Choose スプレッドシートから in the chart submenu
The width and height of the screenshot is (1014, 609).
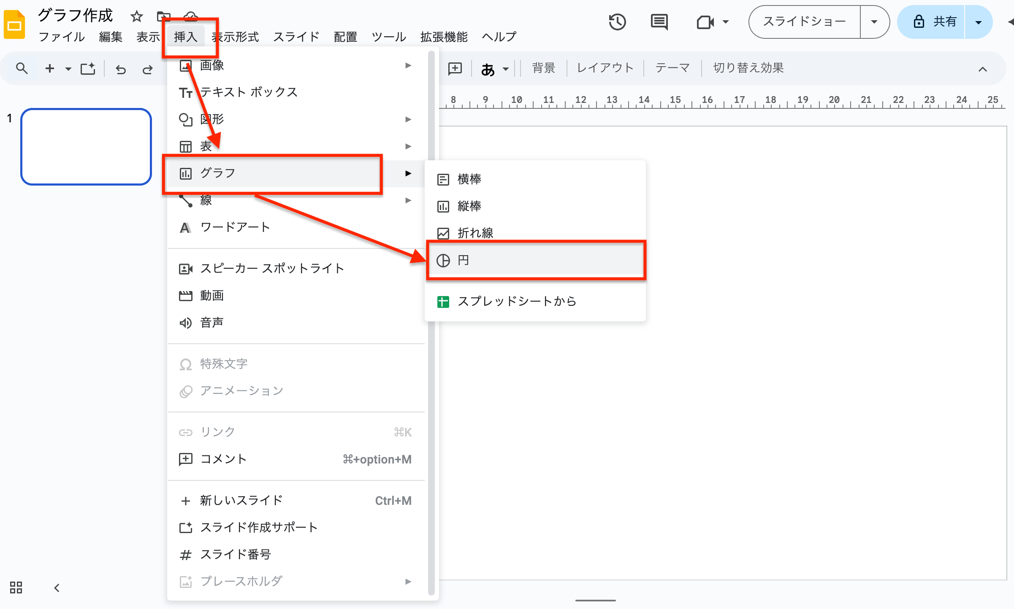(x=517, y=301)
